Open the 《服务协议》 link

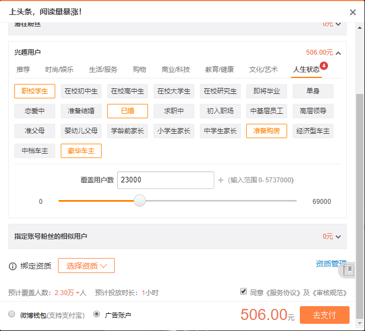pos(283,293)
